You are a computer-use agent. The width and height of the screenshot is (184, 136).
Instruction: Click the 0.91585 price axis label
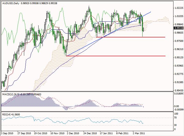point(179,82)
